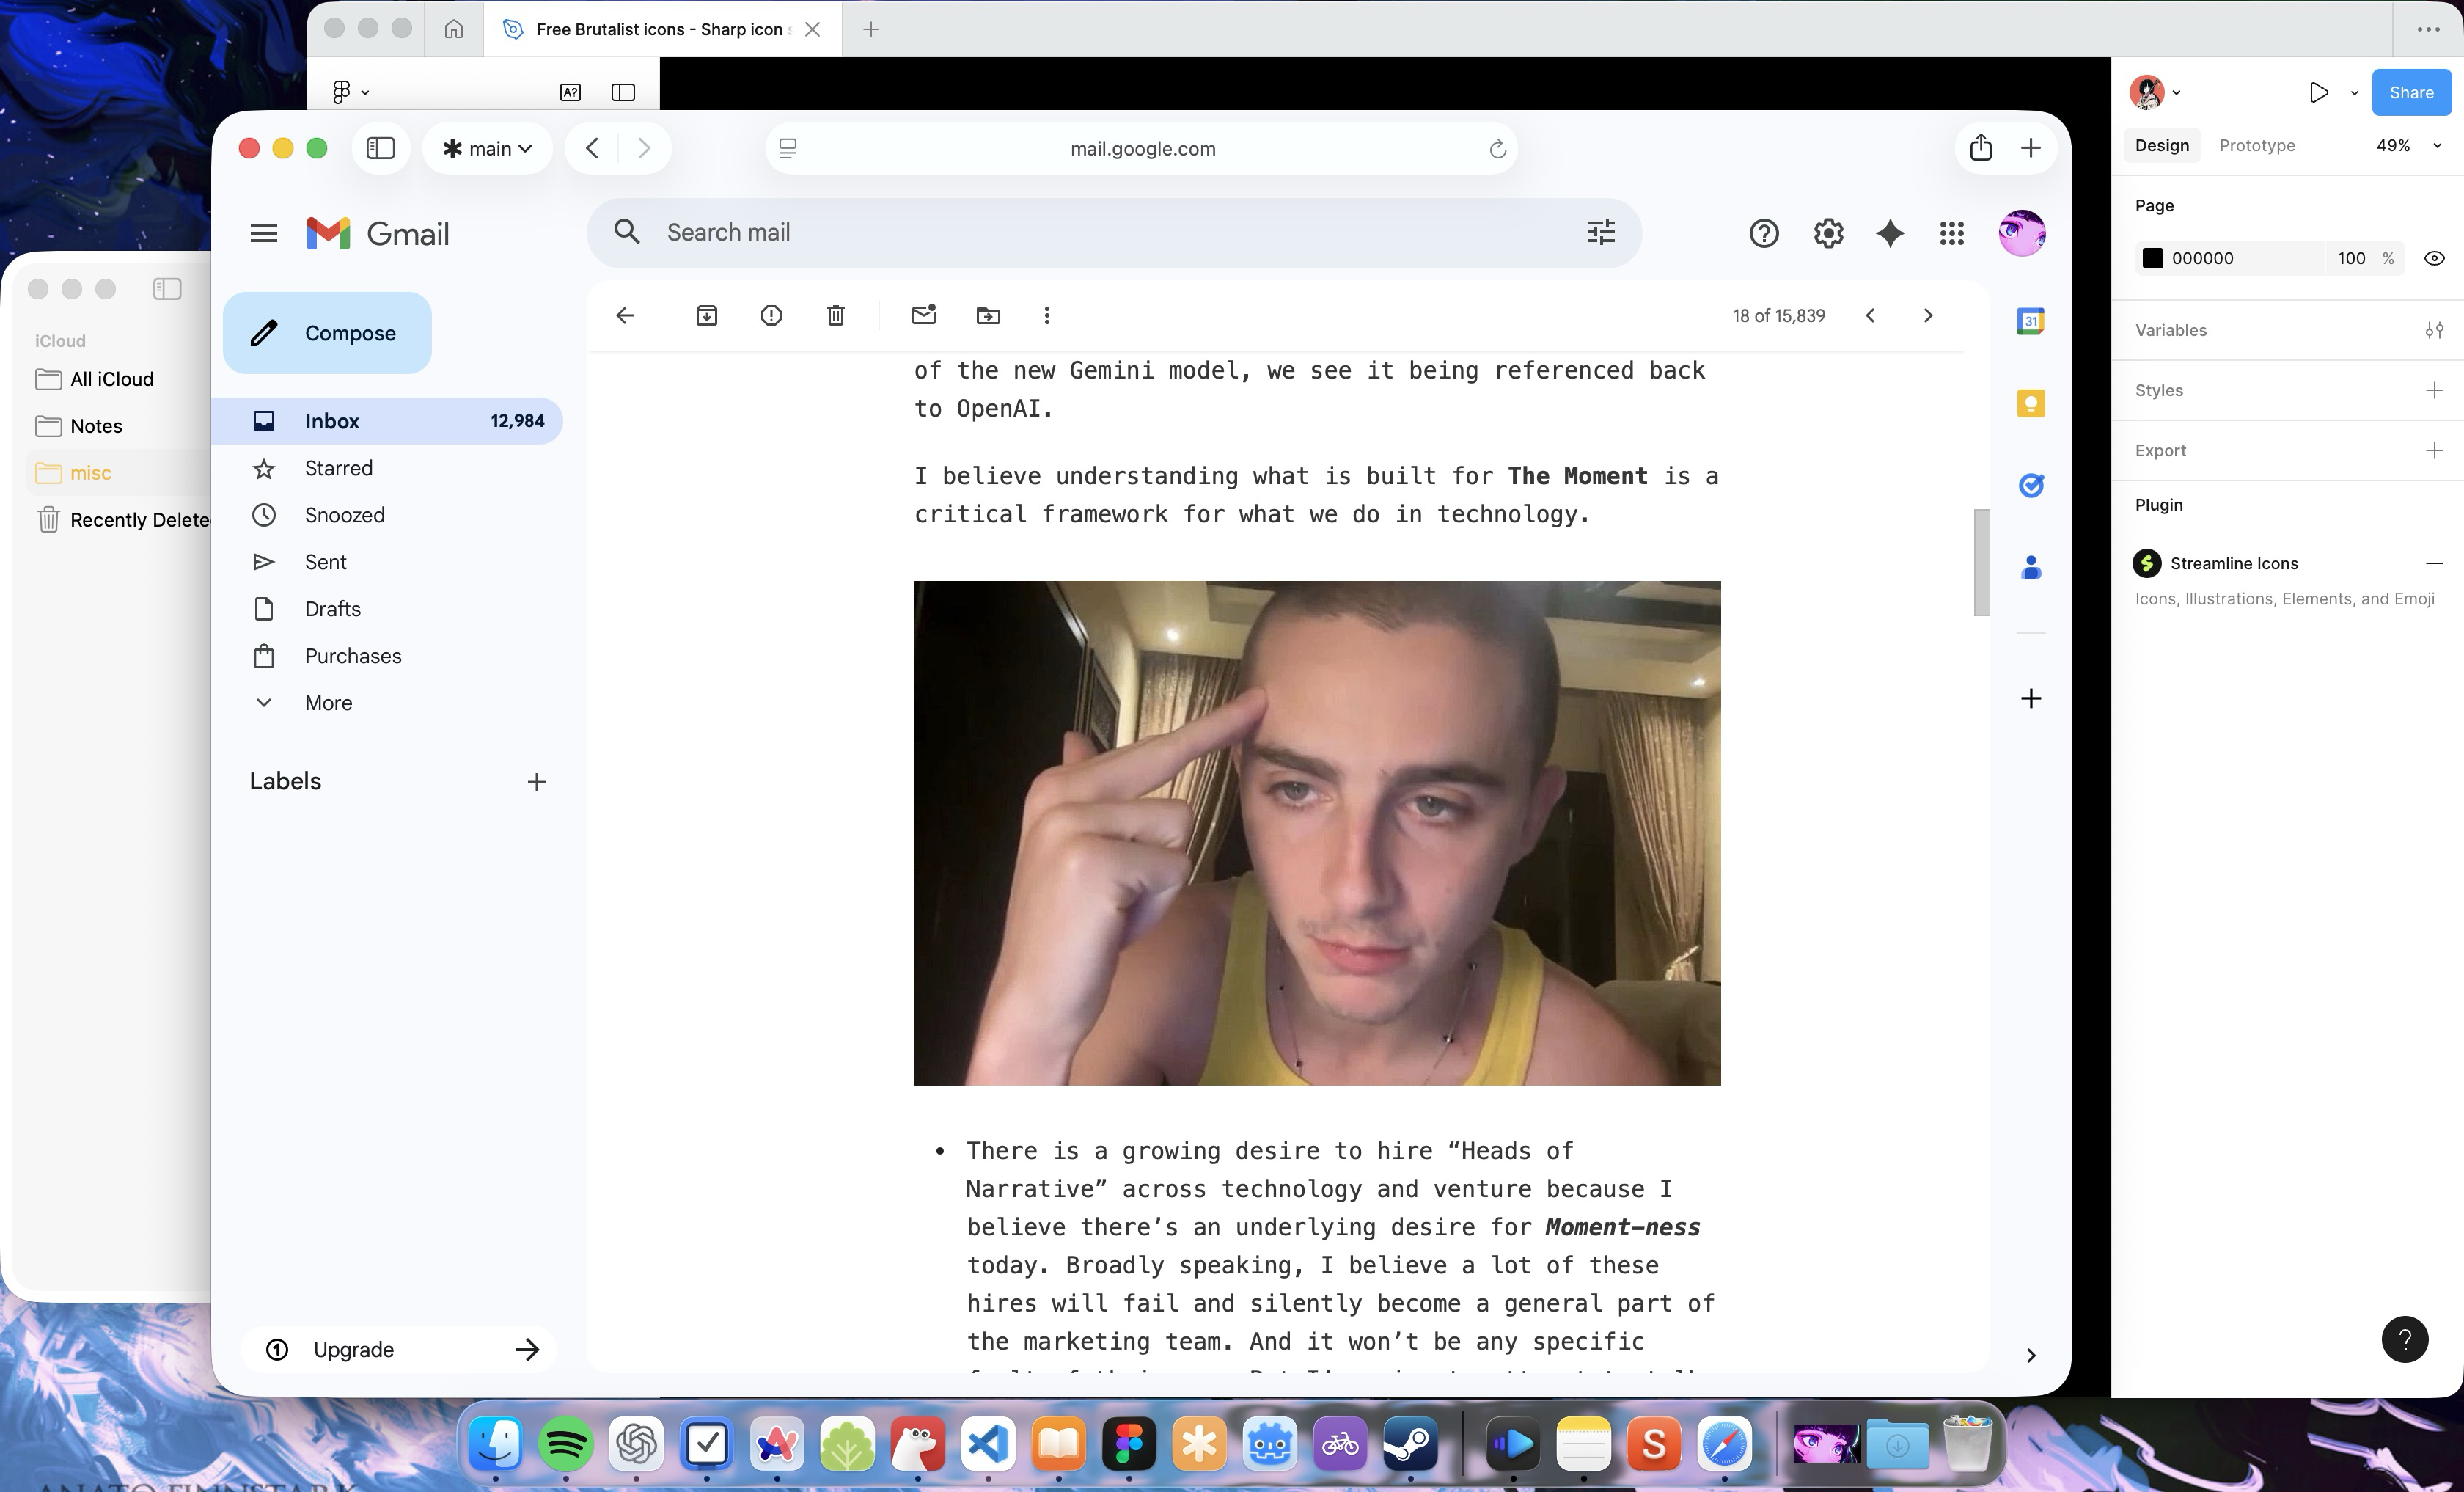Open the Google apps grid
Image resolution: width=2464 pixels, height=1492 pixels.
pyautogui.click(x=1952, y=233)
